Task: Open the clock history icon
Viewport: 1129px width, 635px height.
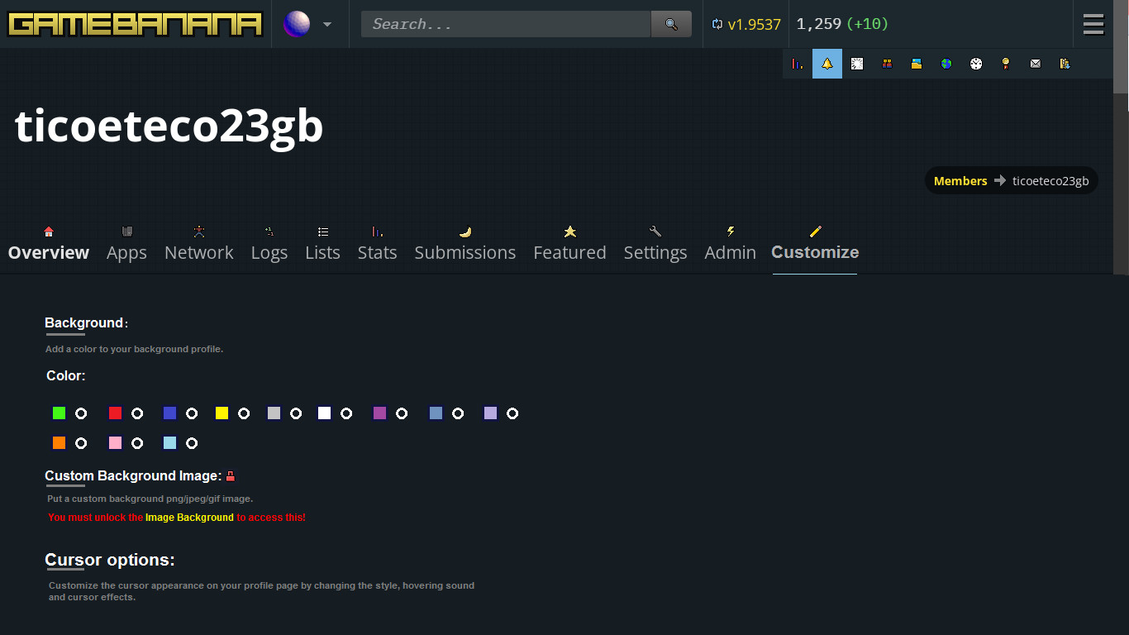Action: [976, 64]
